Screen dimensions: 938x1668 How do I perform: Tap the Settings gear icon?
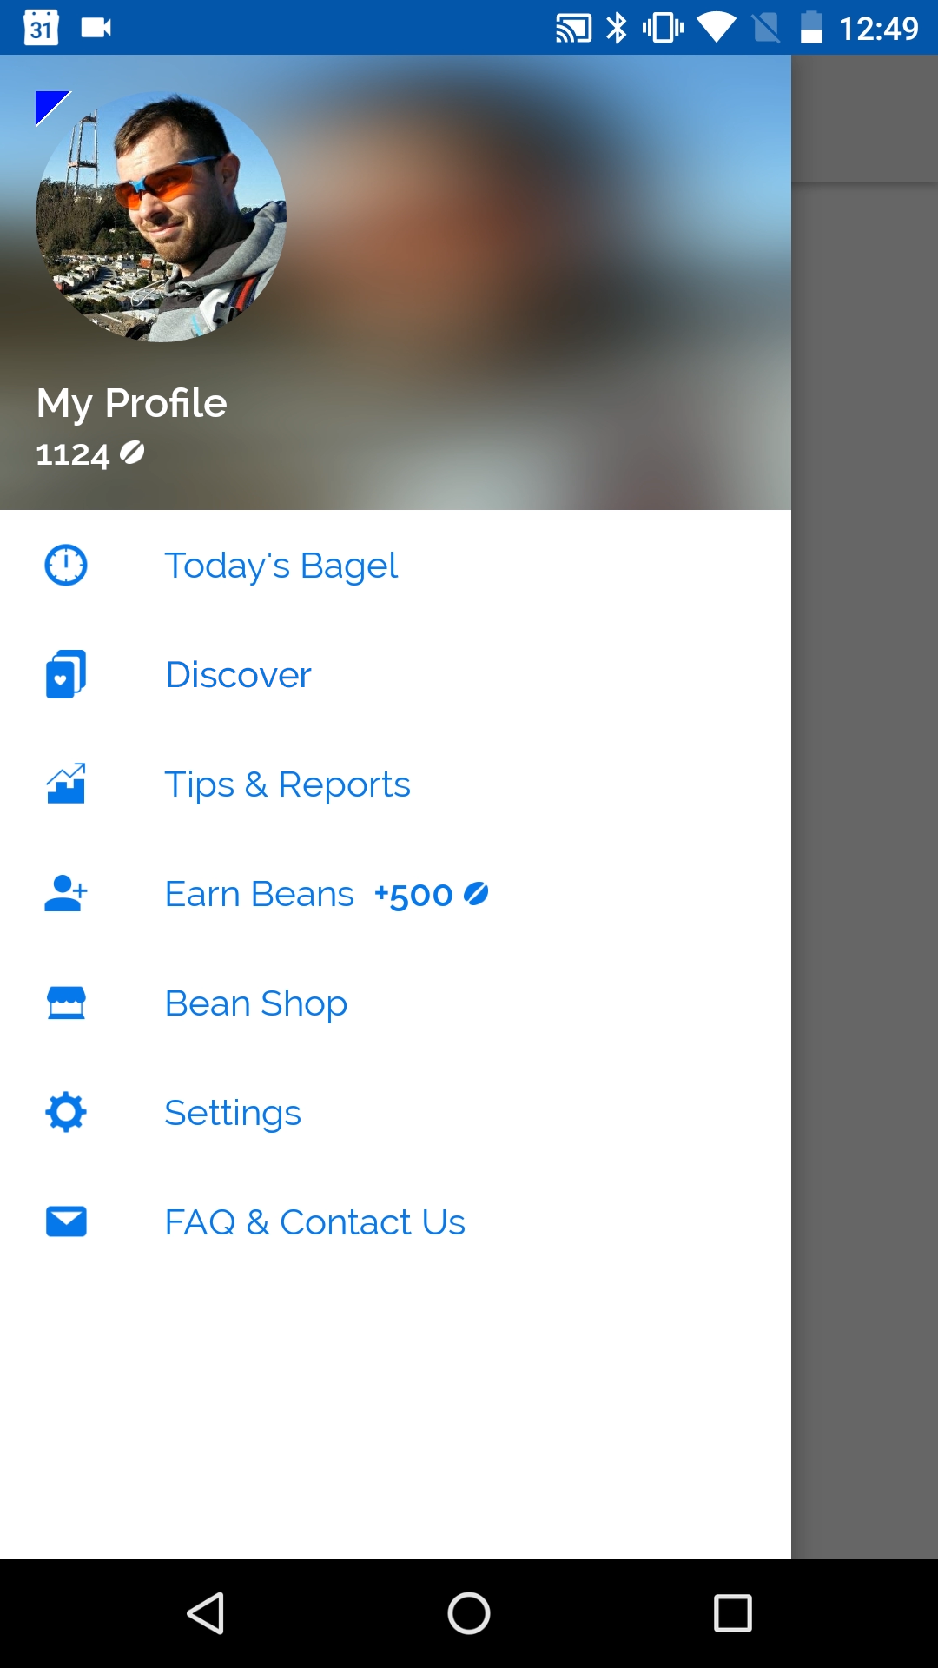66,1112
